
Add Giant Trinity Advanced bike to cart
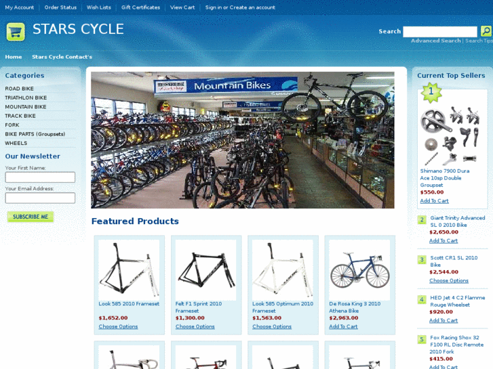click(x=443, y=240)
